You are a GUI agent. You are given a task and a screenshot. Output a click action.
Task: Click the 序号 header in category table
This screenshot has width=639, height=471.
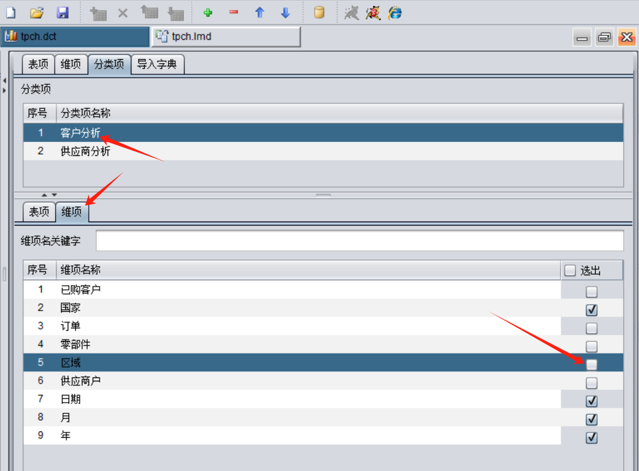40,113
